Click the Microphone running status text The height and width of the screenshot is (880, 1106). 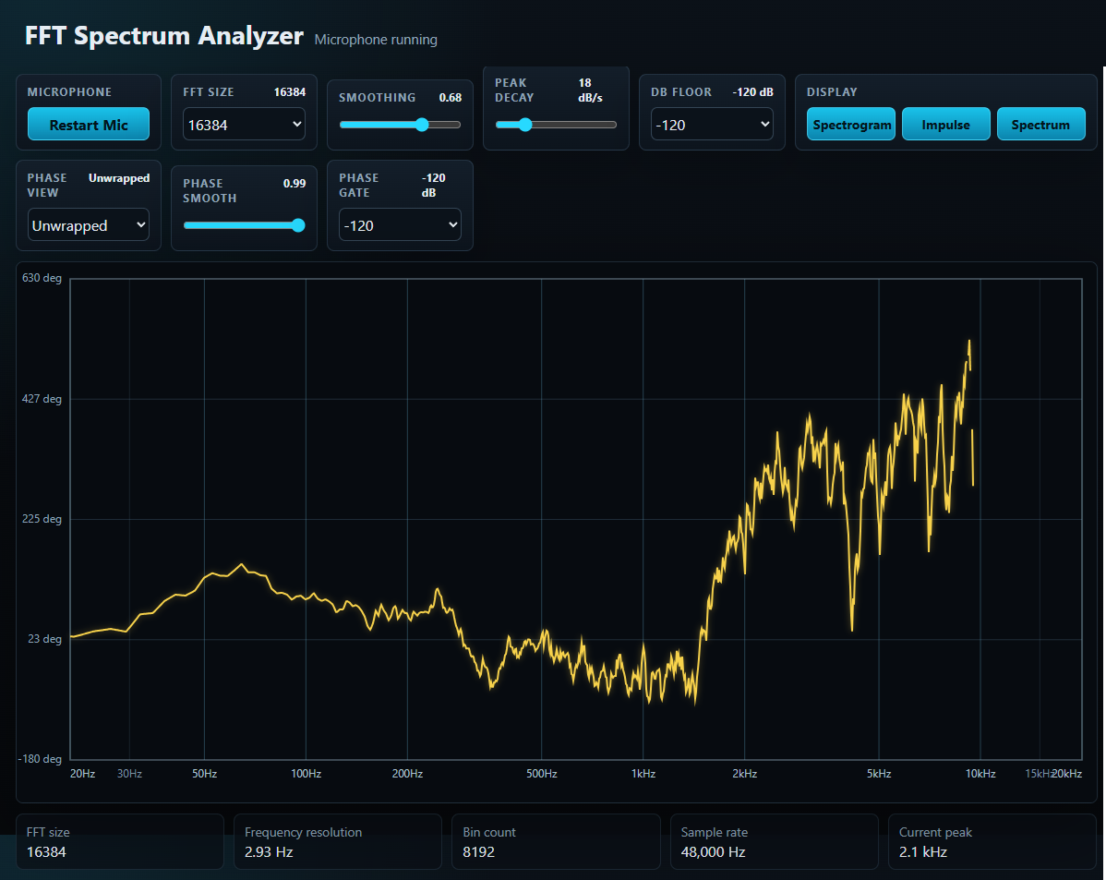click(375, 40)
